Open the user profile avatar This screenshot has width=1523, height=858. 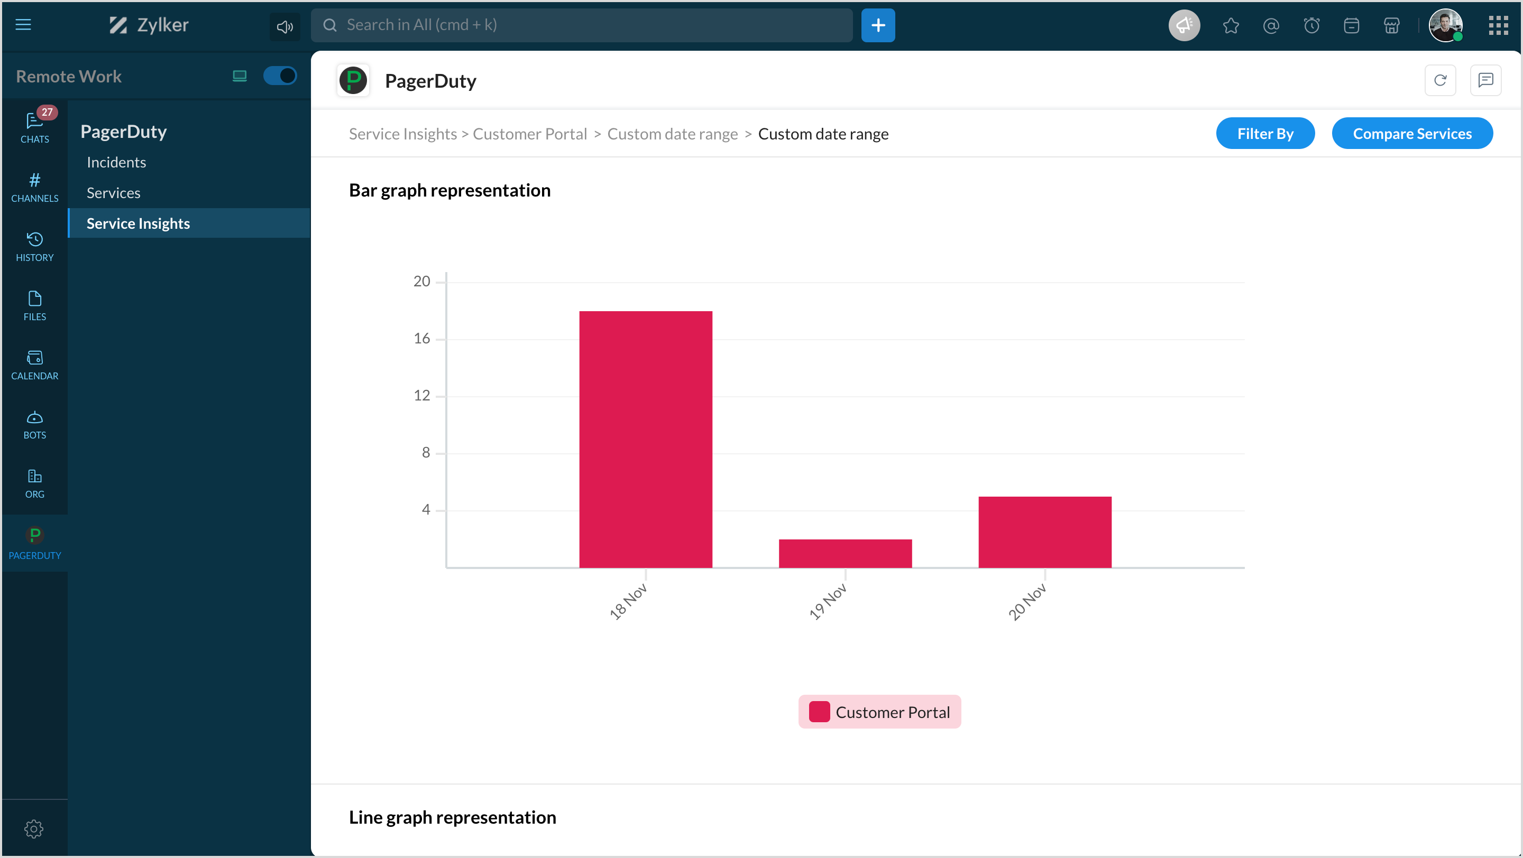(x=1446, y=25)
